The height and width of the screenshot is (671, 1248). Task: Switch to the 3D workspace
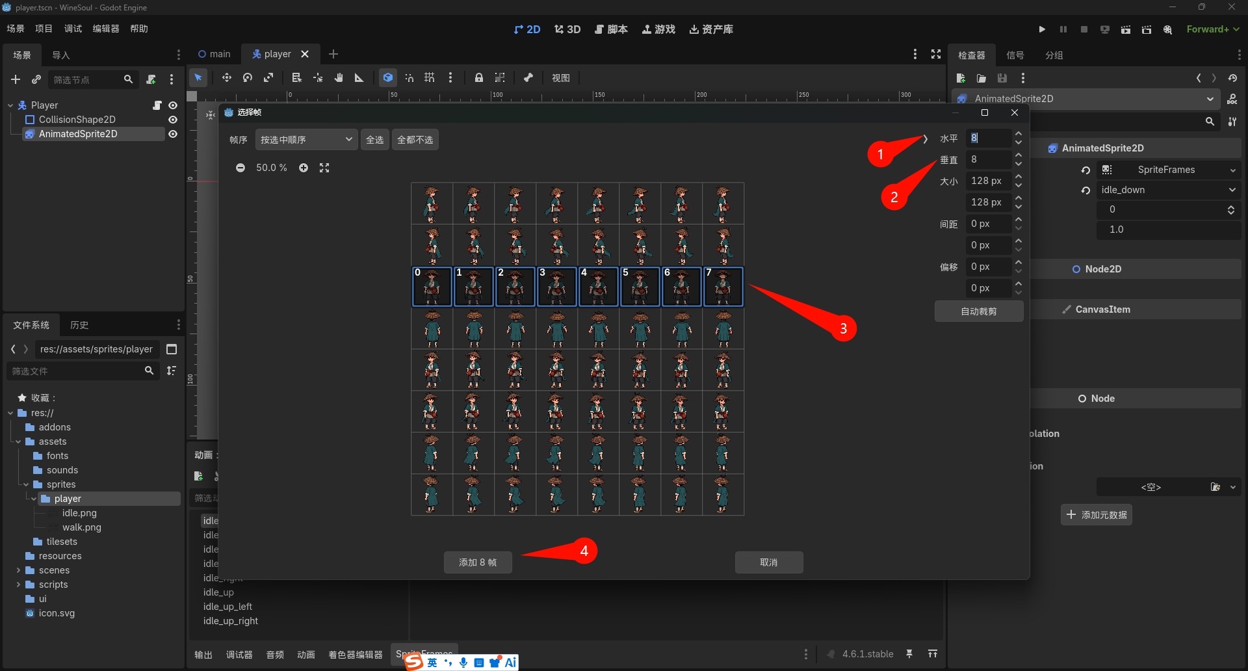coord(567,29)
